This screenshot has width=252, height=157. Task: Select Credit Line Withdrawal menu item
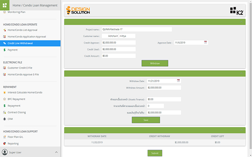(x=30, y=43)
